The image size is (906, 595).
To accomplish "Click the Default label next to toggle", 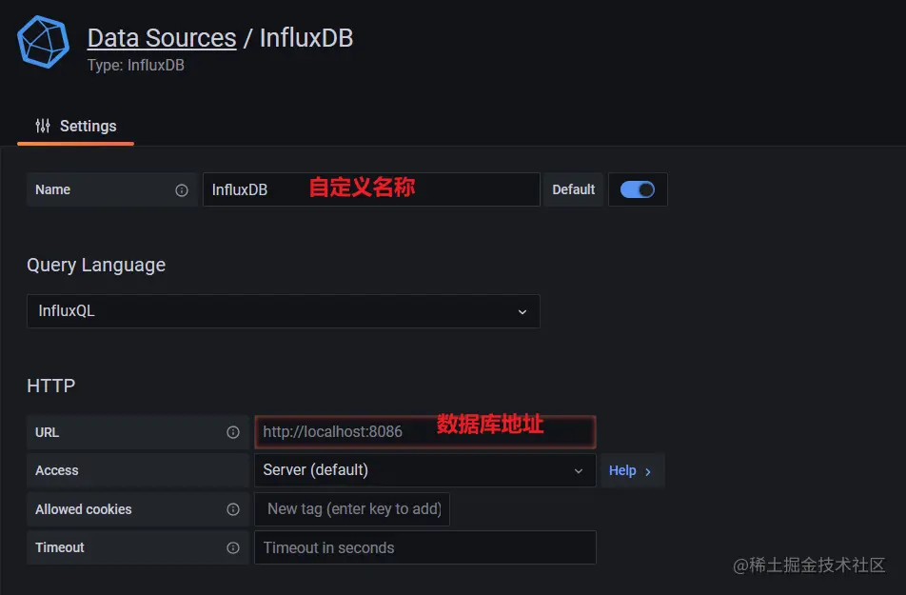I will coord(573,189).
